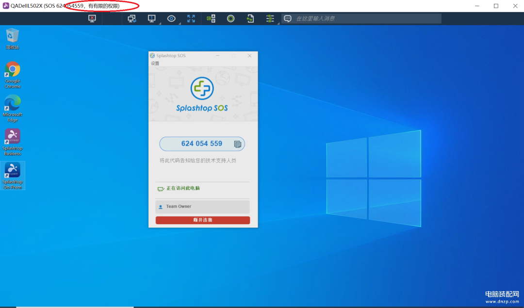Open the session settings sliders icon

(270, 19)
